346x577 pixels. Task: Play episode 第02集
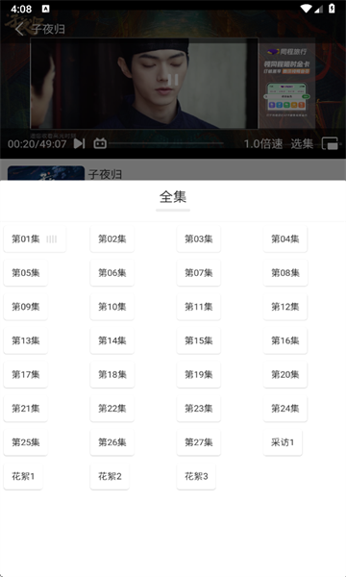click(x=112, y=239)
